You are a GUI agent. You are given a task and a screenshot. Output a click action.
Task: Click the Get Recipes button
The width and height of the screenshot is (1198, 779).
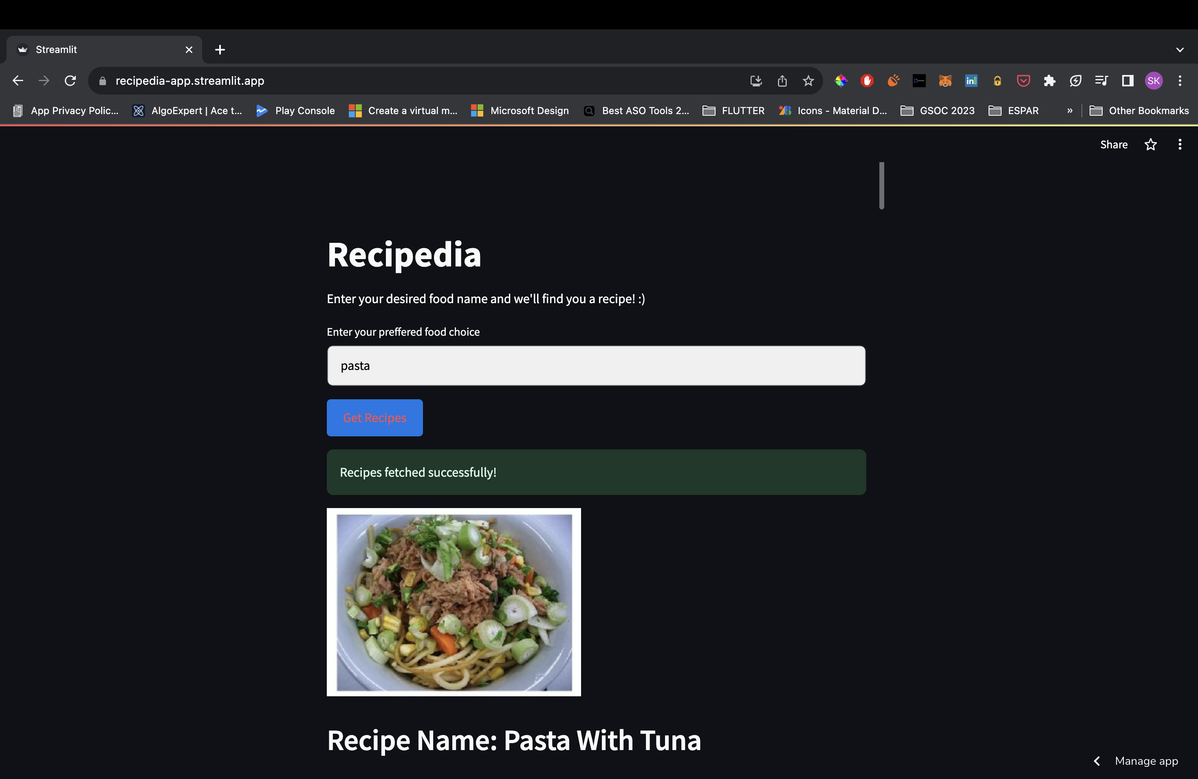[x=374, y=418]
